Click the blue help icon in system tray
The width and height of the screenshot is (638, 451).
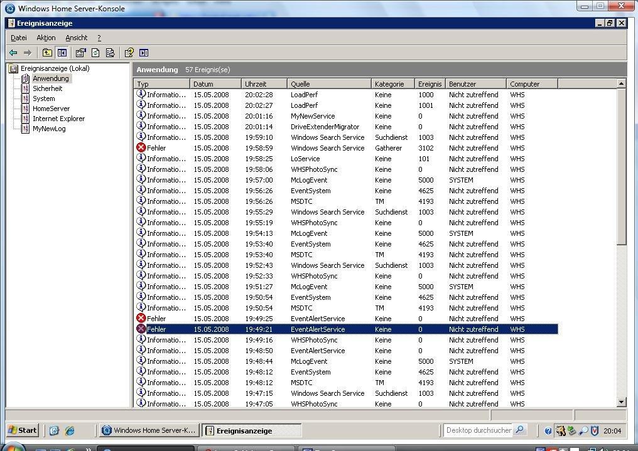point(548,431)
